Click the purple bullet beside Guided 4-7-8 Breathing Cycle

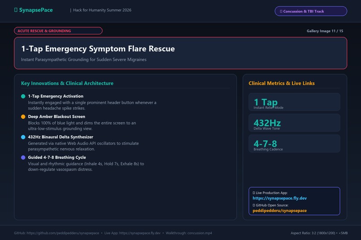click(x=23, y=158)
